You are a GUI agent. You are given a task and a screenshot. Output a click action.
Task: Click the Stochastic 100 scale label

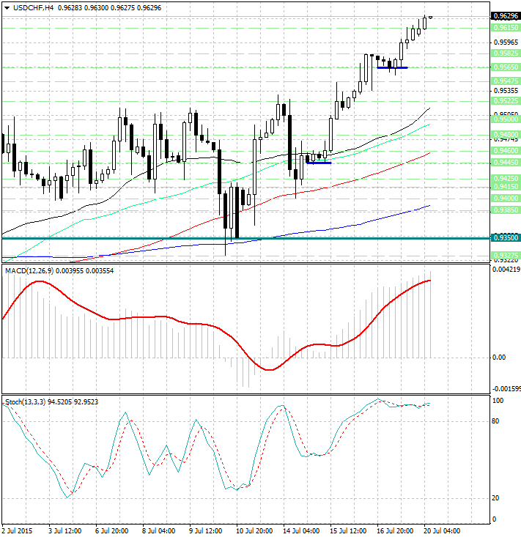point(498,401)
